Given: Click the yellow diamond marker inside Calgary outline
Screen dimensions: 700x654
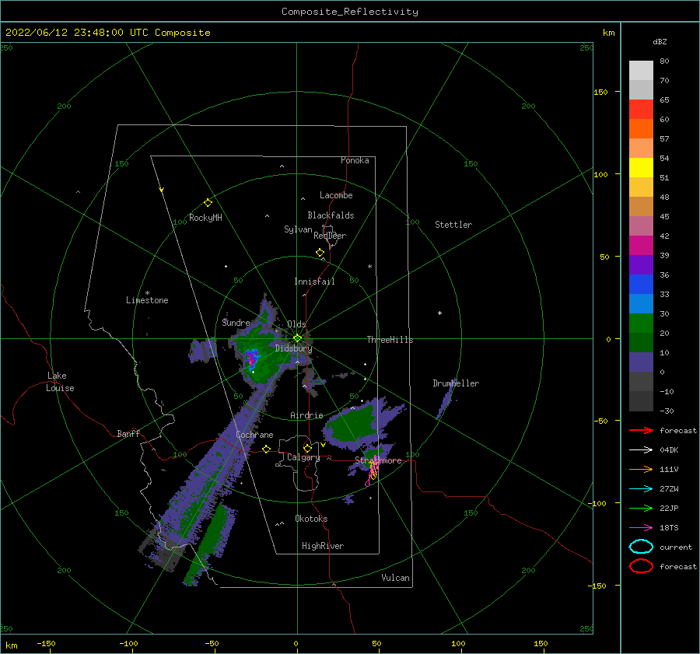Looking at the screenshot, I should [307, 448].
